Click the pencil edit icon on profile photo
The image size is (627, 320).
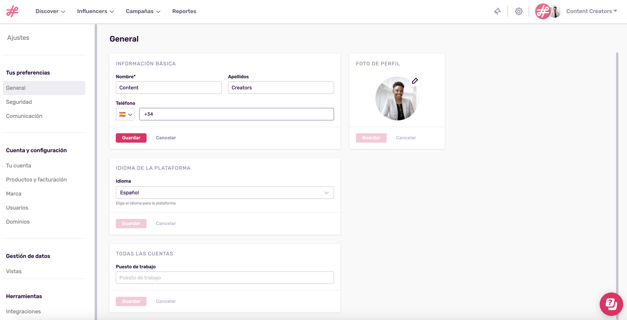pyautogui.click(x=415, y=81)
